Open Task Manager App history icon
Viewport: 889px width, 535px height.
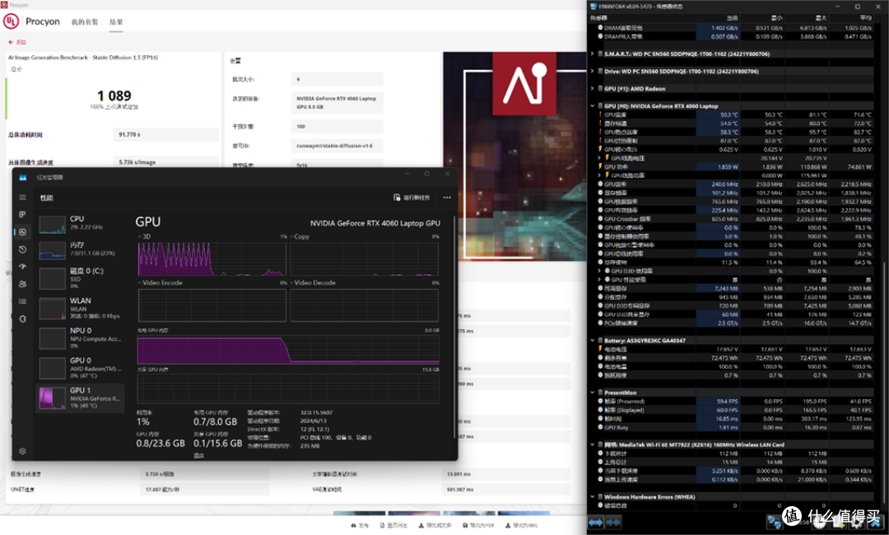tap(23, 249)
